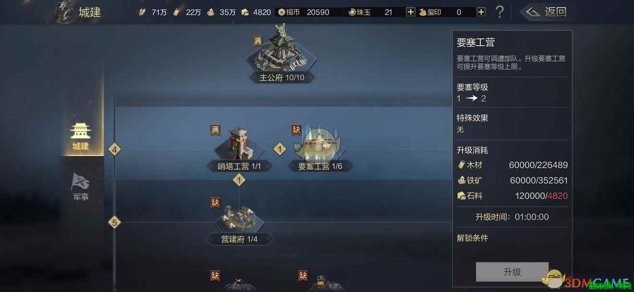The width and height of the screenshot is (634, 292).
Task: Click the 满 badge on 主公府
Action: pyautogui.click(x=258, y=41)
